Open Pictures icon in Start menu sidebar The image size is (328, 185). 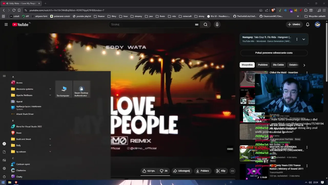pos(4,160)
